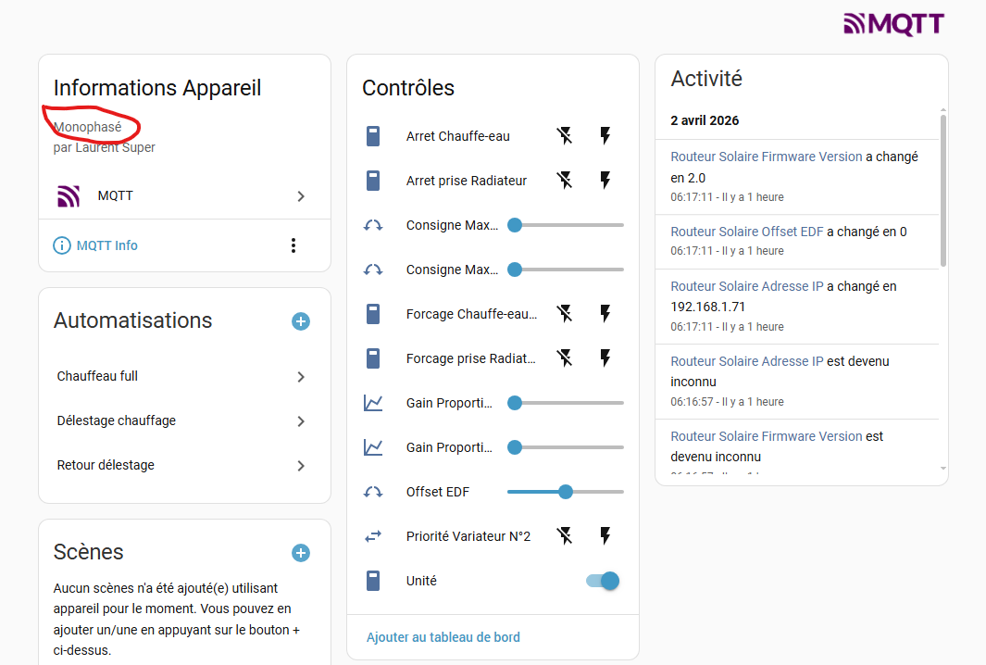Turn off Forcage prise Radiateur via flash-off icon
986x665 pixels.
pyautogui.click(x=565, y=358)
